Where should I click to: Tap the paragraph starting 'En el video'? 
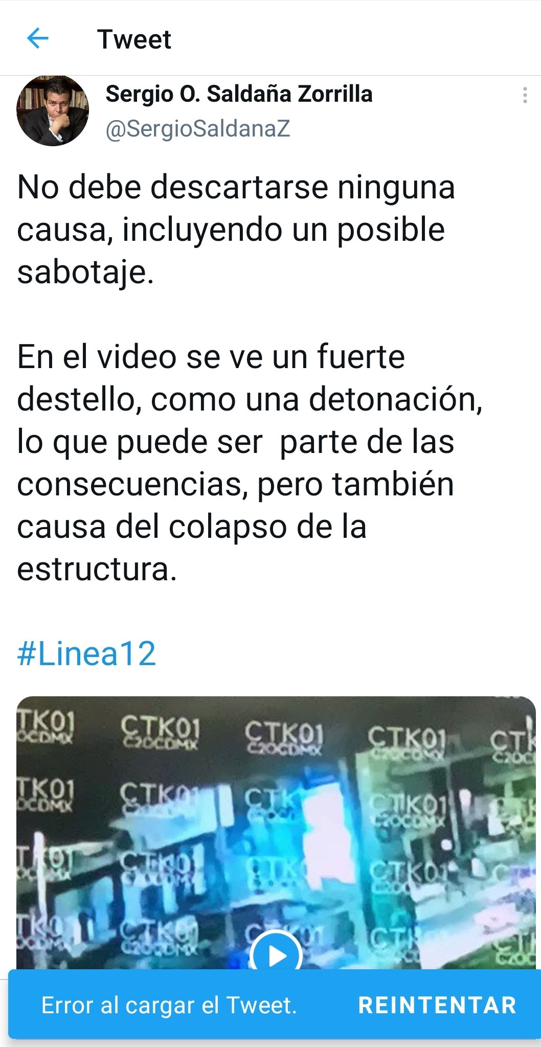pos(250,463)
